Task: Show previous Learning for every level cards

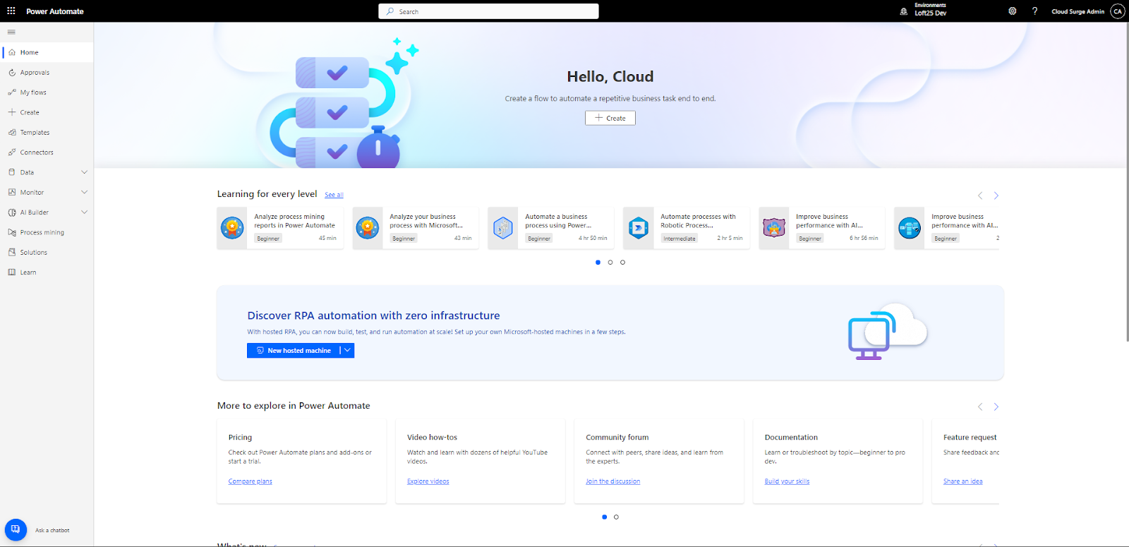Action: (x=980, y=196)
